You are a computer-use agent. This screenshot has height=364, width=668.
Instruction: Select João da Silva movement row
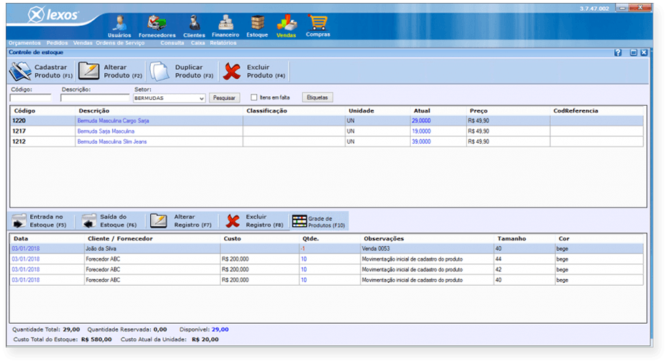pos(327,248)
